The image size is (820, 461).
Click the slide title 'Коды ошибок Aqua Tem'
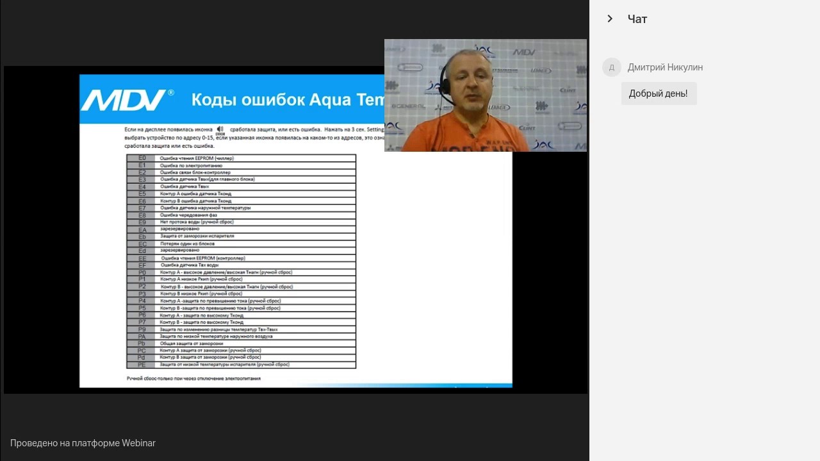click(x=288, y=100)
